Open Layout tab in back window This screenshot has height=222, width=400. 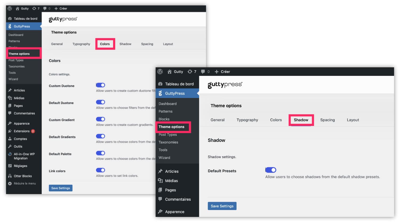pyautogui.click(x=168, y=44)
